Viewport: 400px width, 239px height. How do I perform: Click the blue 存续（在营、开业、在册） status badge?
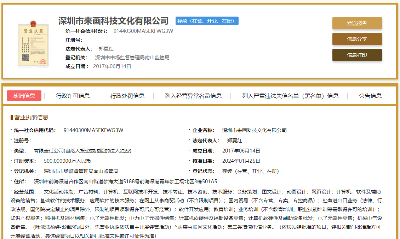(207, 21)
